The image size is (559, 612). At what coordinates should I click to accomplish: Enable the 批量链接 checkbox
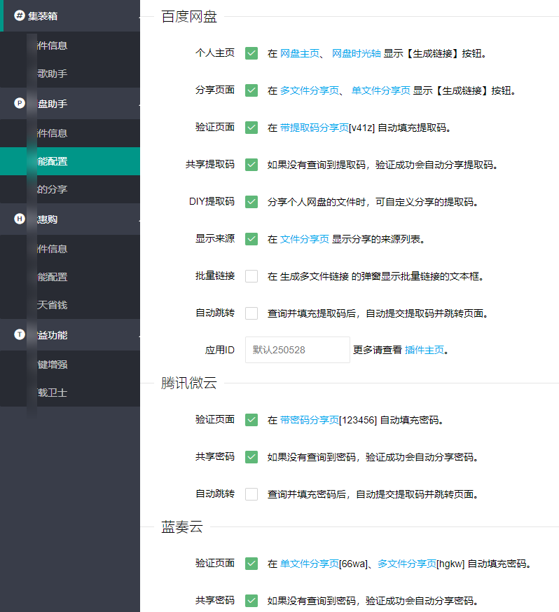[x=251, y=276]
